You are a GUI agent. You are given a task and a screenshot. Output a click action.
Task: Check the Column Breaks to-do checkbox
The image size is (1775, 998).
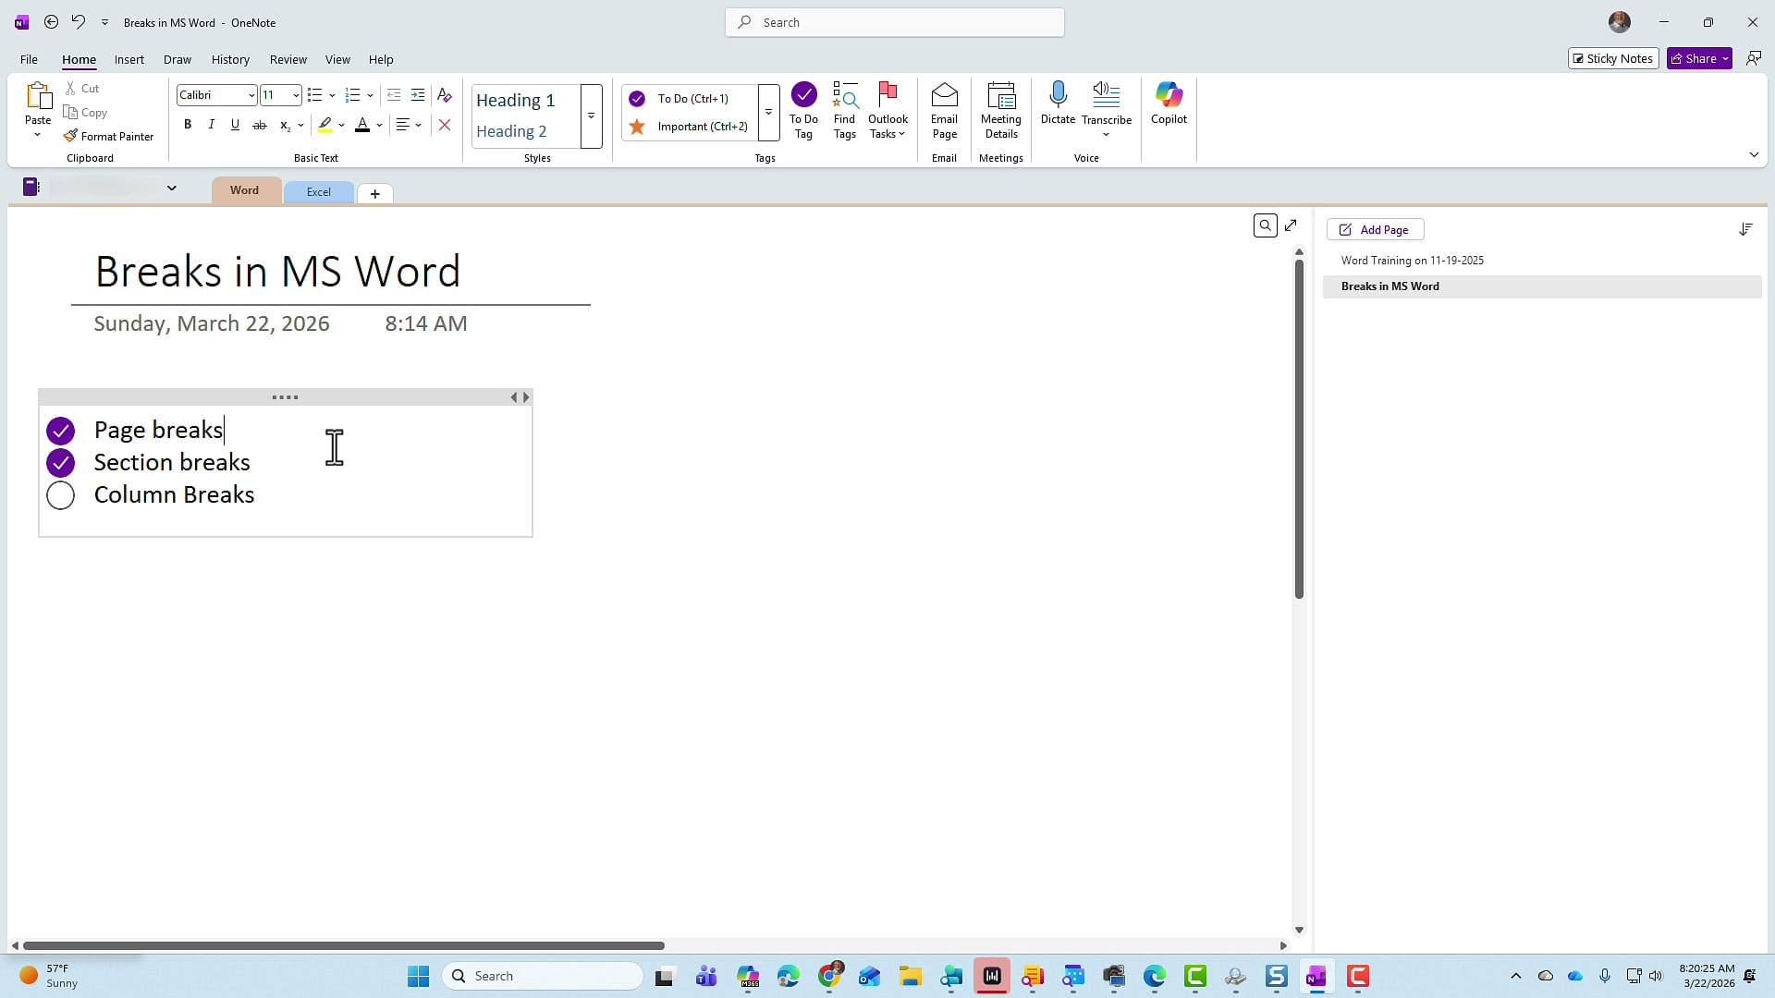60,495
